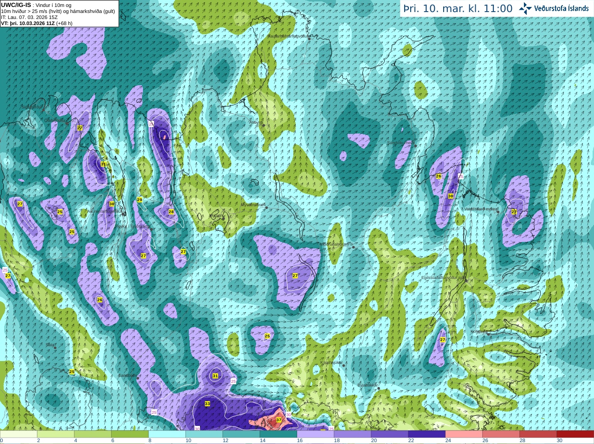This screenshot has height=444, width=594.
Task: Click the legend swatch between 4 and 6
Action: 93,434
